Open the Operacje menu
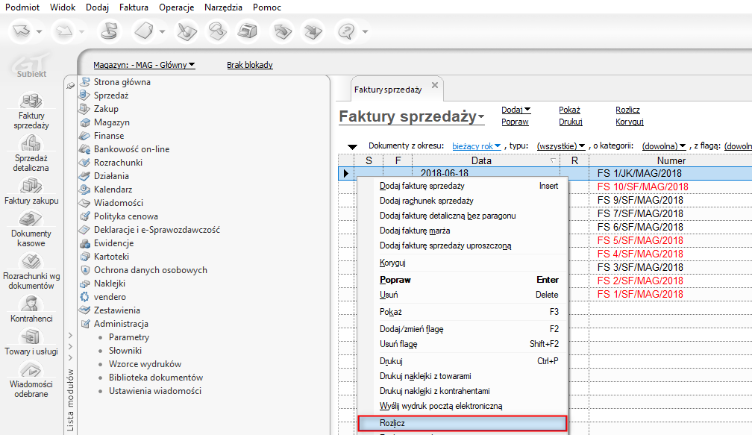 [x=177, y=7]
